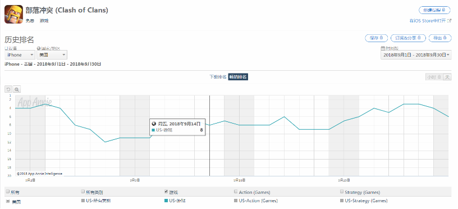Screen dimensions: 458x209
Task: Click the calendar icon beside the time period label
Action: [383, 48]
